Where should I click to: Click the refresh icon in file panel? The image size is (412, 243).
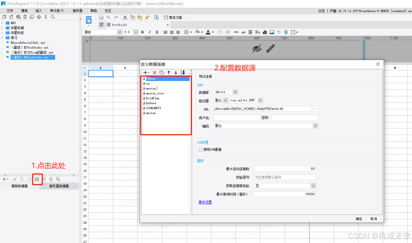[11, 17]
